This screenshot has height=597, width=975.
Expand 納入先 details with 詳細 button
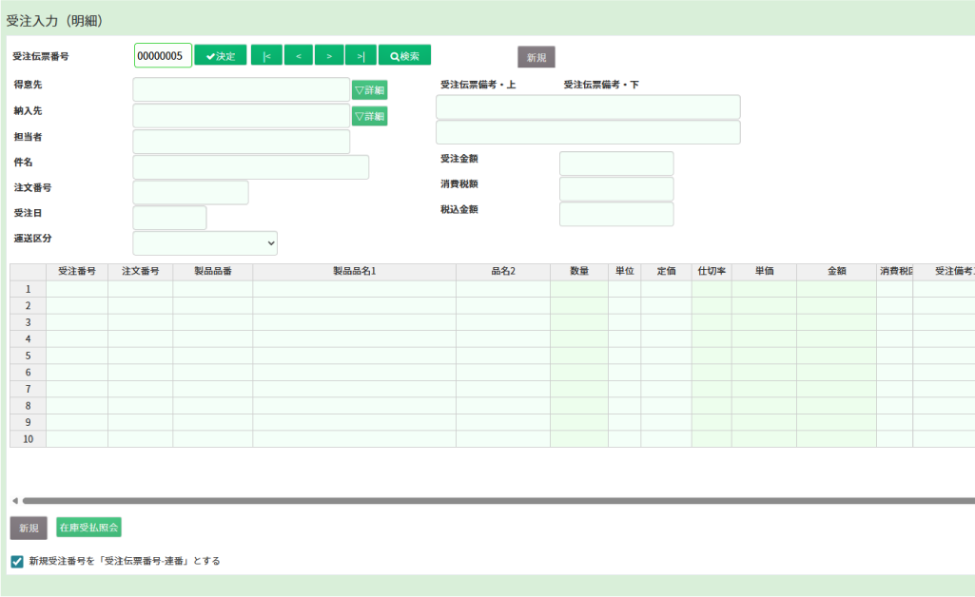click(x=369, y=116)
